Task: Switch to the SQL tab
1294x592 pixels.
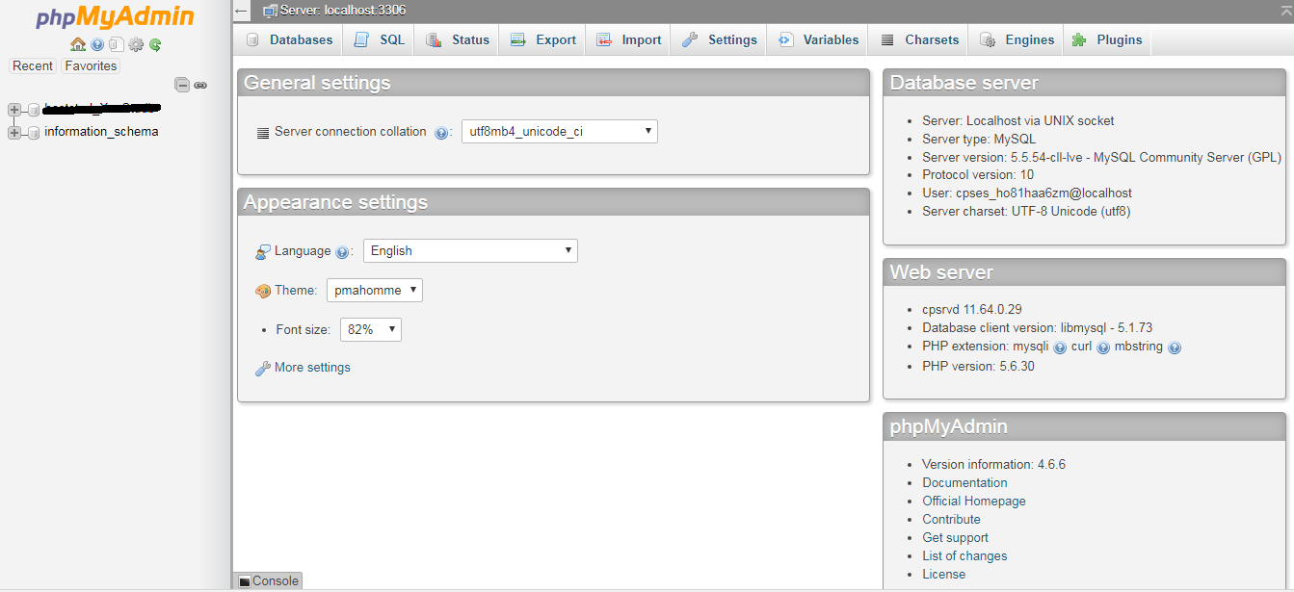Action: click(380, 39)
